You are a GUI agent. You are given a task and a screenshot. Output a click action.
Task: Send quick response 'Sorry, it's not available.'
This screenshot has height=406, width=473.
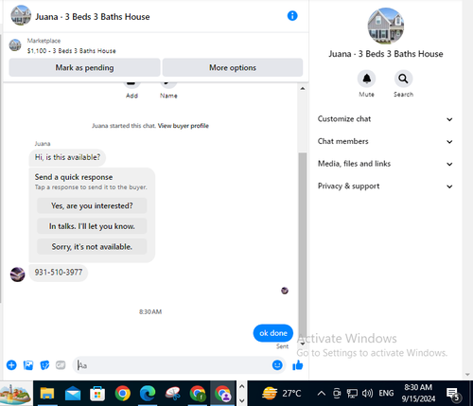pos(92,247)
